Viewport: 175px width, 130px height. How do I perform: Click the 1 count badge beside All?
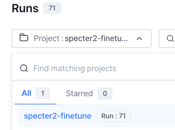tap(43, 93)
